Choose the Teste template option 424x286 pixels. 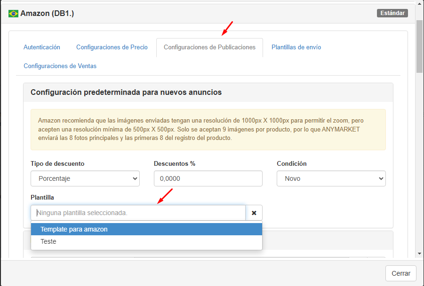point(146,241)
